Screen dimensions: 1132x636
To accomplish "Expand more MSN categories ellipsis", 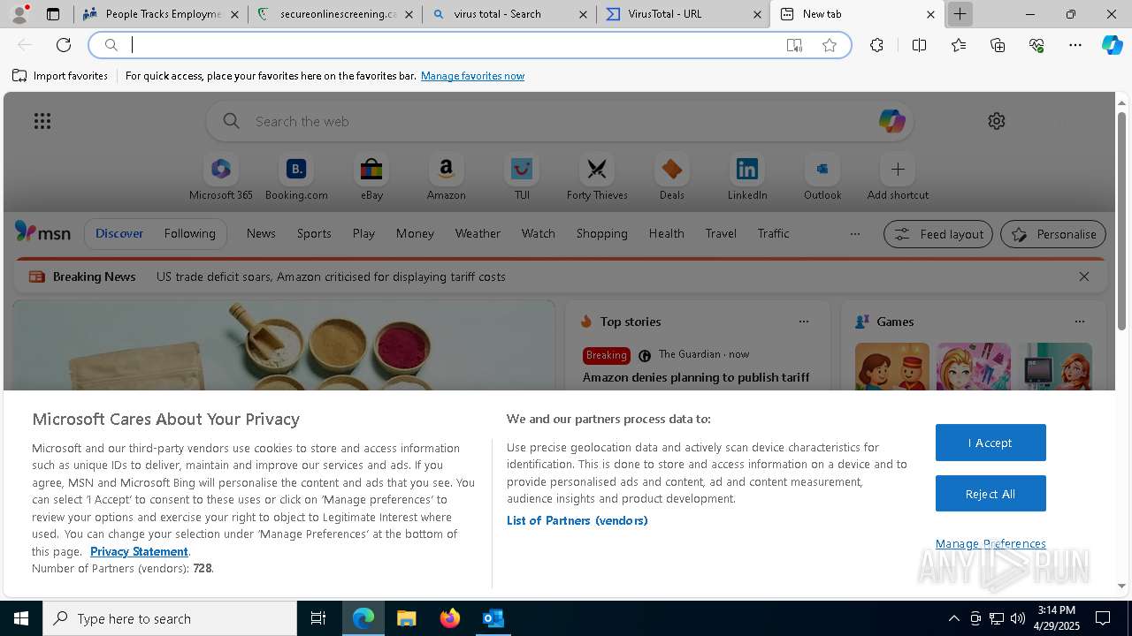I will coord(854,234).
